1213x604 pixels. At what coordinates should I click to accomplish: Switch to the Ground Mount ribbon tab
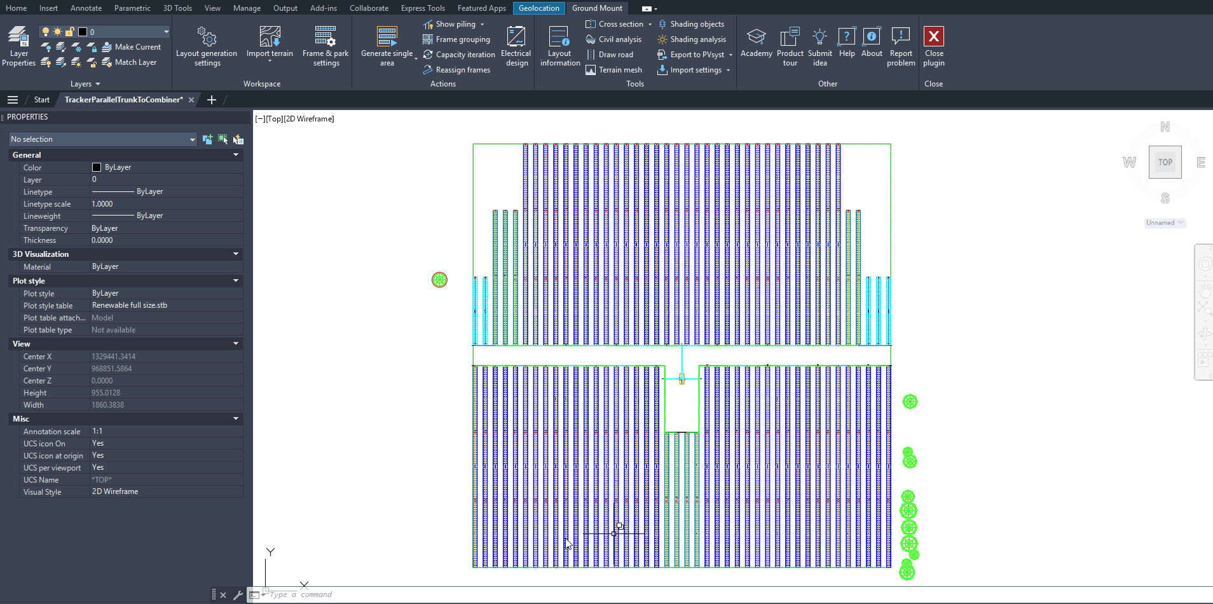596,8
